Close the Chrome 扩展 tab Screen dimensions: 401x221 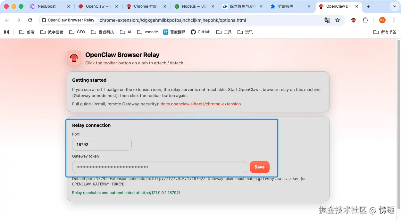[165, 6]
